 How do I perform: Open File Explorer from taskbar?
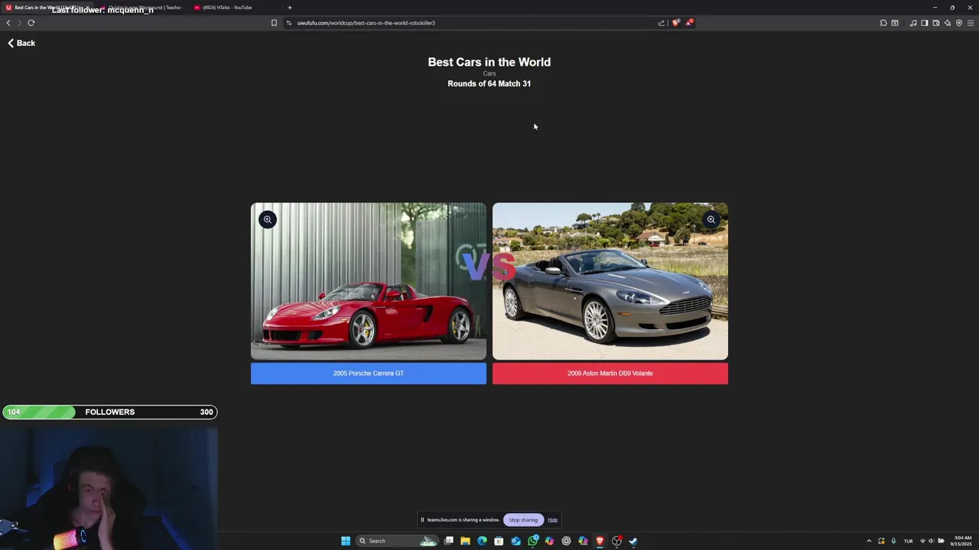pos(465,541)
